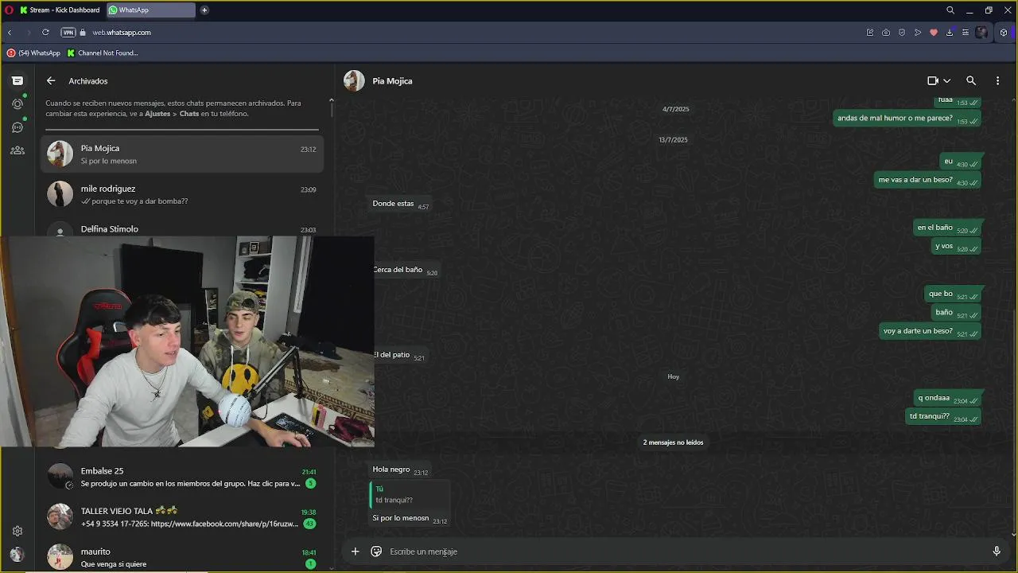Record a voice message with the microphone
Image resolution: width=1018 pixels, height=573 pixels.
pyautogui.click(x=997, y=552)
